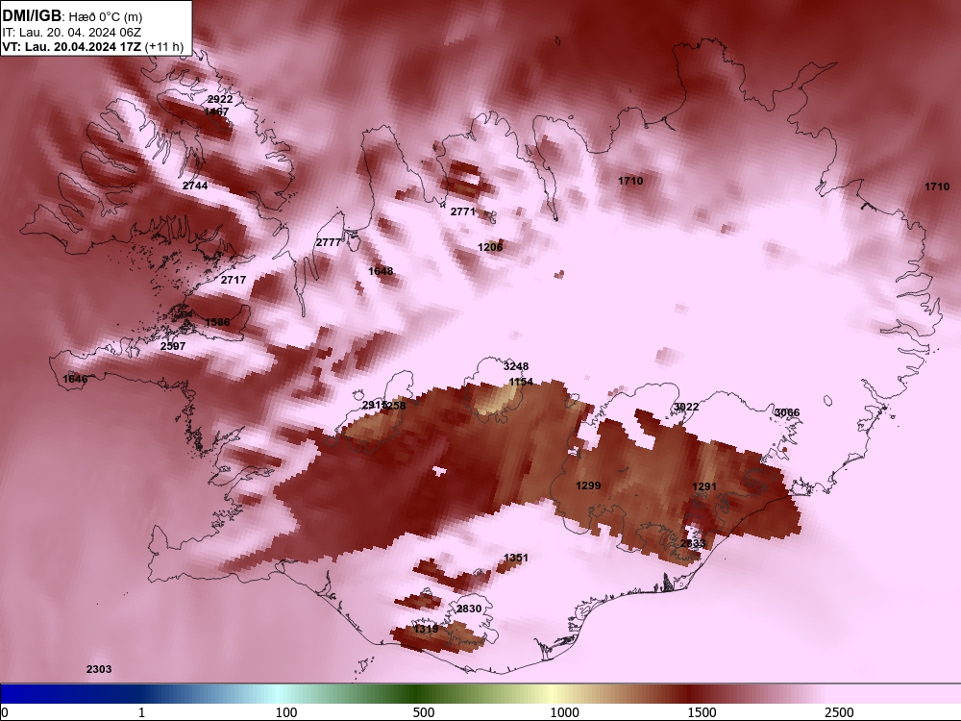Select the 3022 value label
This screenshot has width=961, height=721.
(686, 407)
